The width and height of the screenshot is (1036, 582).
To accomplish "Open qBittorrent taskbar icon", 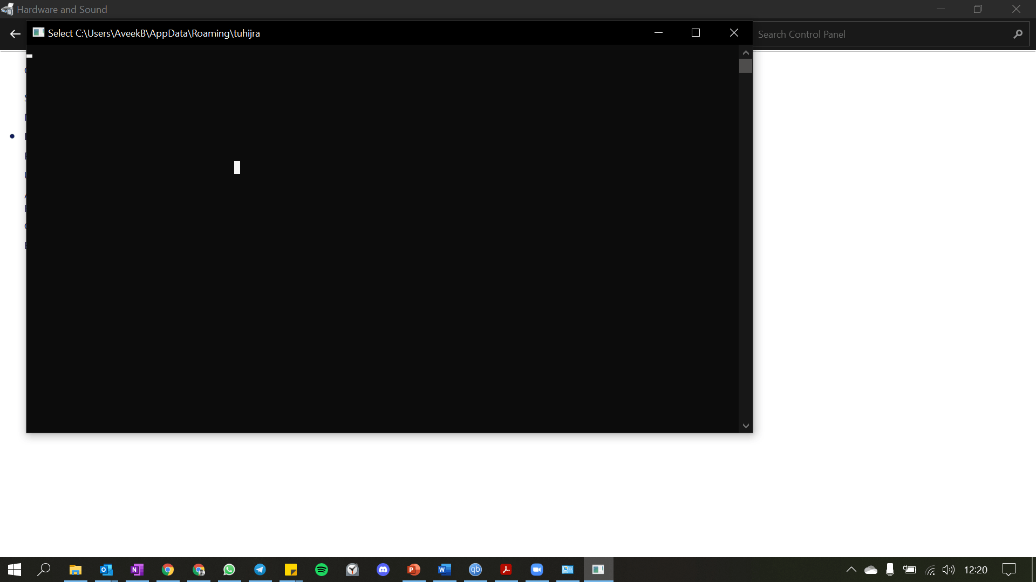I will [x=475, y=570].
